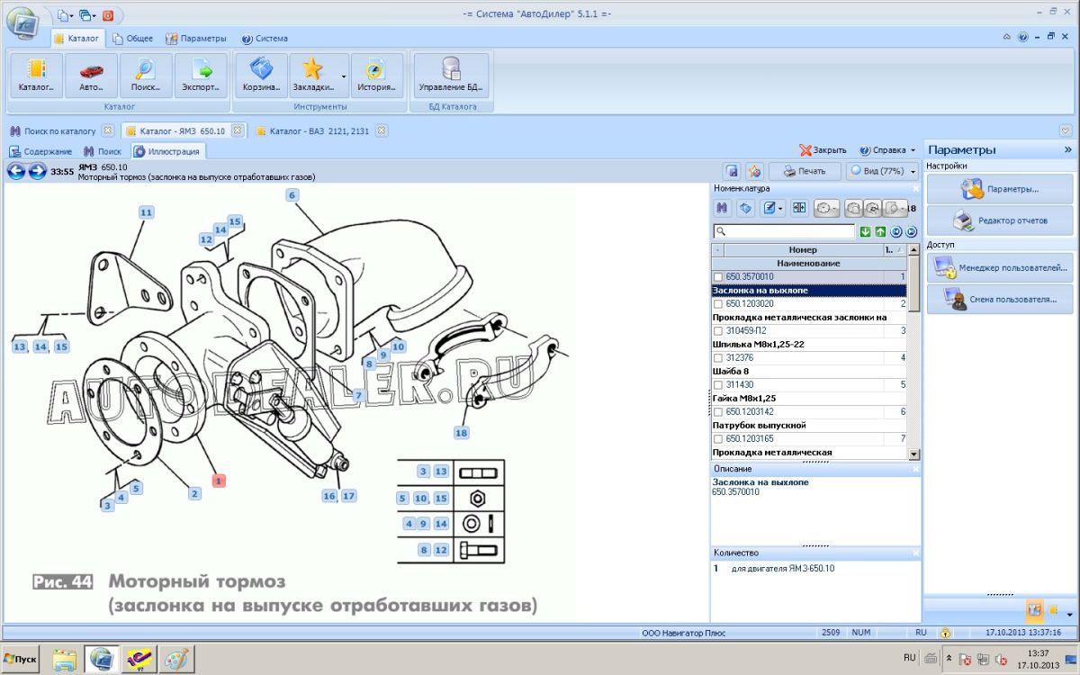Open the Поиск по каталогу document tab
Viewport: 1080px width, 675px height.
[59, 131]
